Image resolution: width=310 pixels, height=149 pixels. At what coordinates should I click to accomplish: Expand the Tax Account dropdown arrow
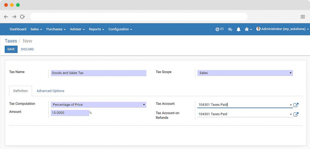click(291, 105)
